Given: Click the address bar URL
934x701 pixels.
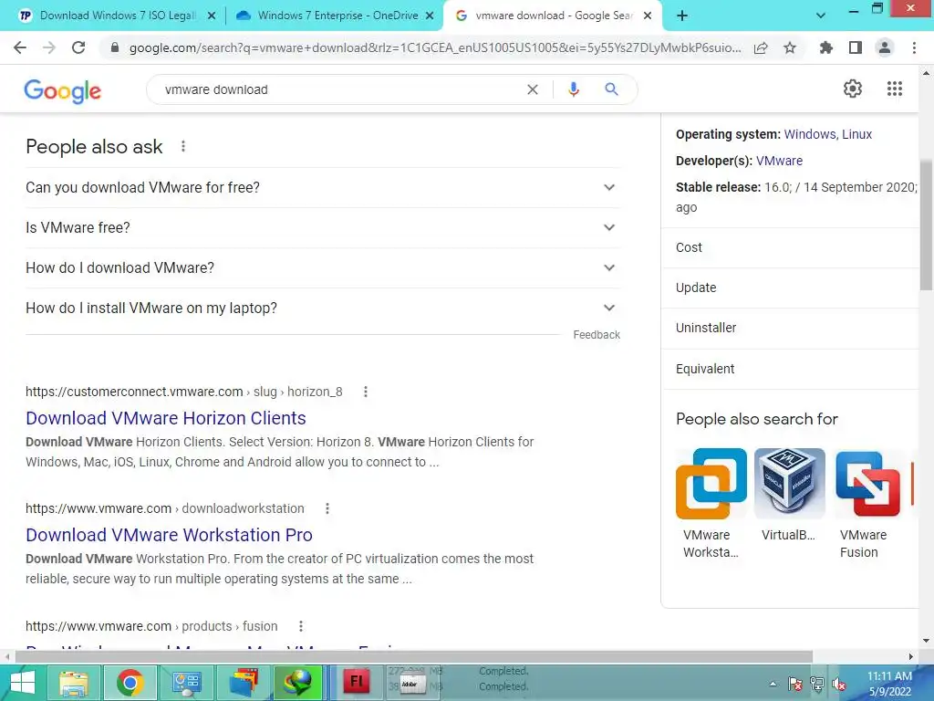Looking at the screenshot, I should [435, 47].
